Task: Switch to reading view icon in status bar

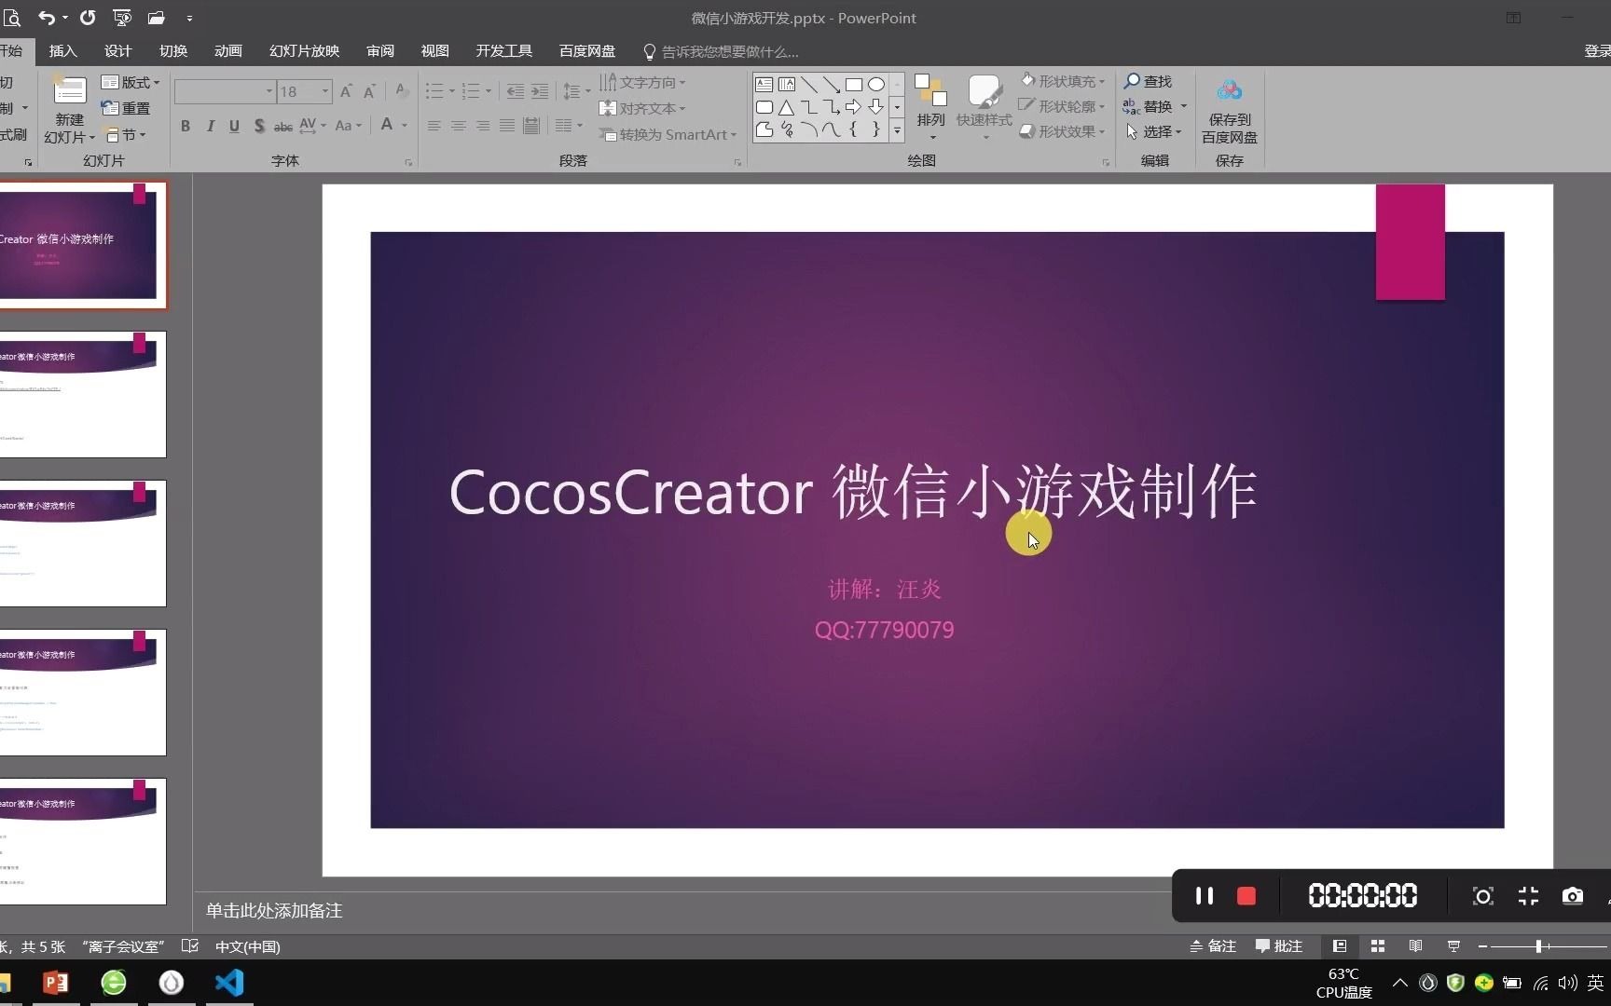Action: [x=1415, y=946]
